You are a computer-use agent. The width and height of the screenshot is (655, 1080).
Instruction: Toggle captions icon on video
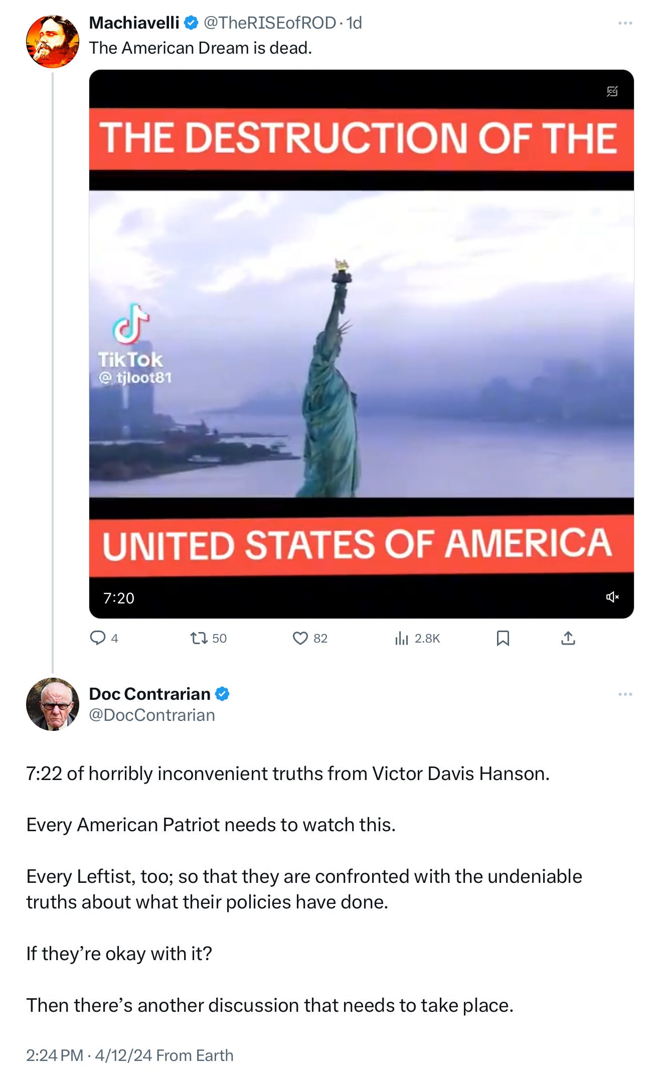tap(612, 91)
